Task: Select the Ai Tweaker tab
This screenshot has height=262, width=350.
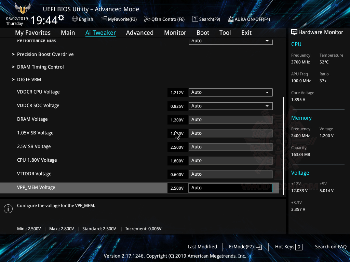Action: pos(100,33)
